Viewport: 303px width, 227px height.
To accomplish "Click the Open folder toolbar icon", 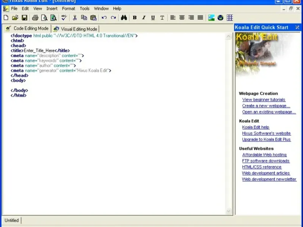I will pos(15,17).
